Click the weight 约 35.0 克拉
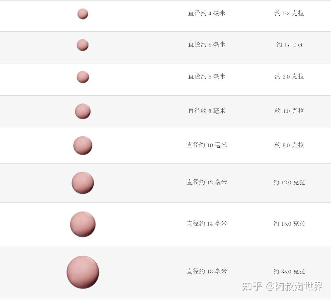The width and height of the screenshot is (331, 300). click(289, 271)
